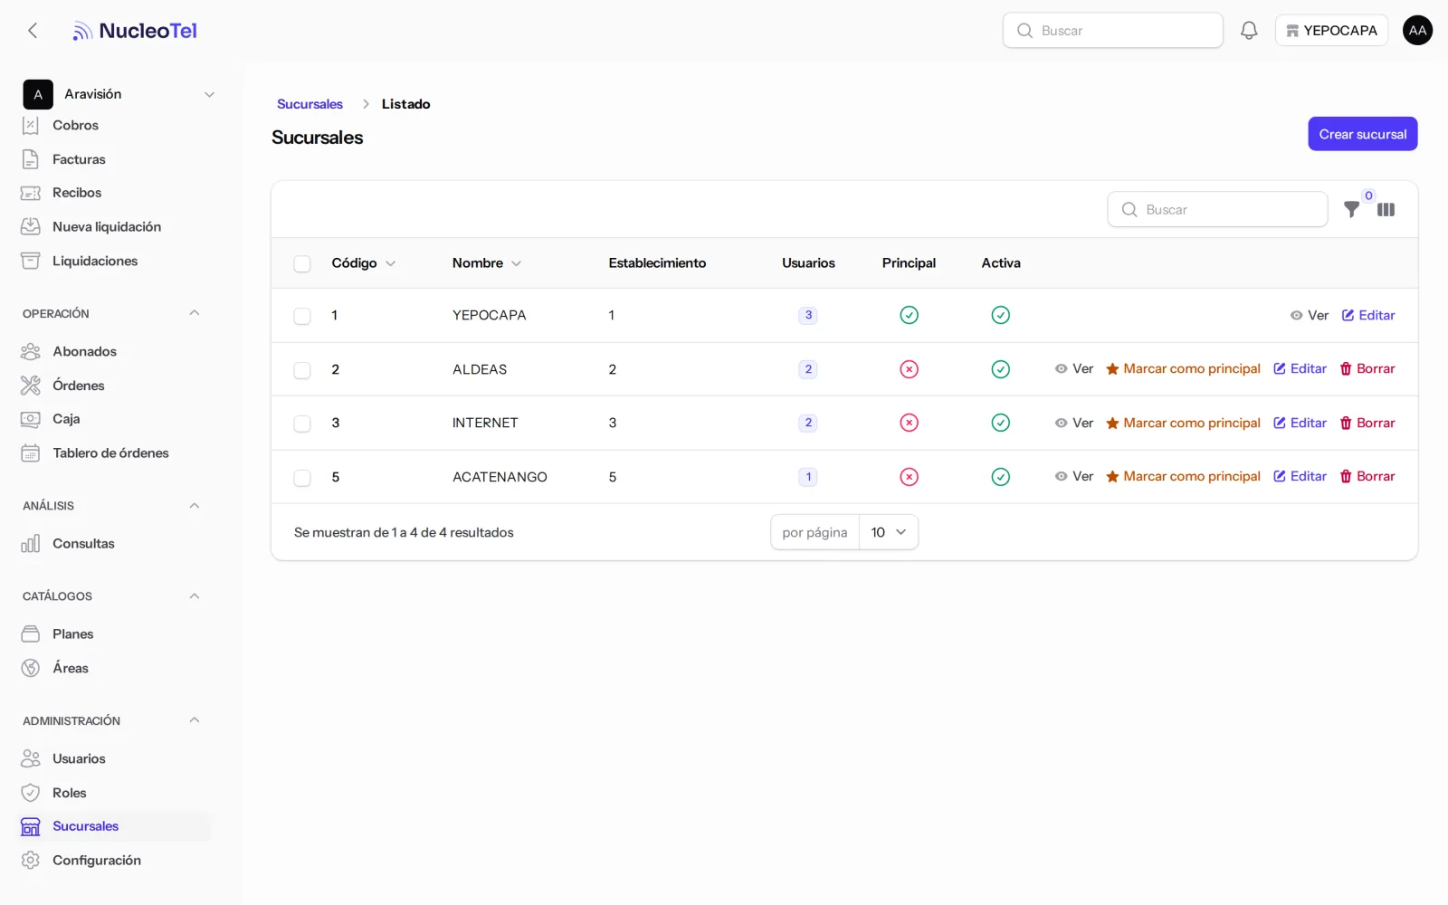Click the Configuración gear icon
The height and width of the screenshot is (905, 1448).
pyautogui.click(x=31, y=861)
